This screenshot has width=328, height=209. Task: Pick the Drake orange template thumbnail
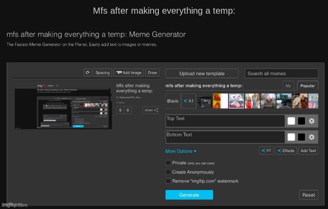point(220,101)
